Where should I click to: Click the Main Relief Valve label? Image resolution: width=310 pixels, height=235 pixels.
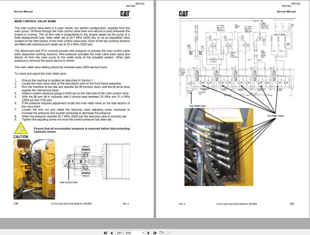[197, 106]
